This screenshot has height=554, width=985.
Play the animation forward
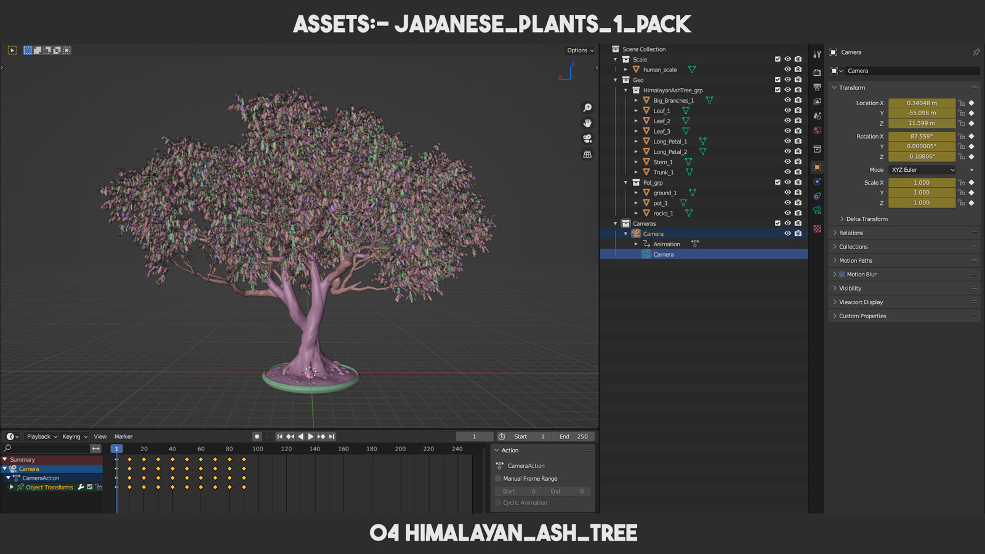pyautogui.click(x=310, y=436)
